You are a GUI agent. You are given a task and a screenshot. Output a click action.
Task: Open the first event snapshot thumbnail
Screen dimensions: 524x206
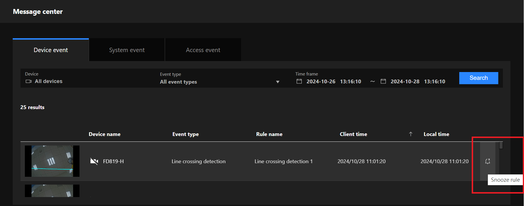point(52,161)
